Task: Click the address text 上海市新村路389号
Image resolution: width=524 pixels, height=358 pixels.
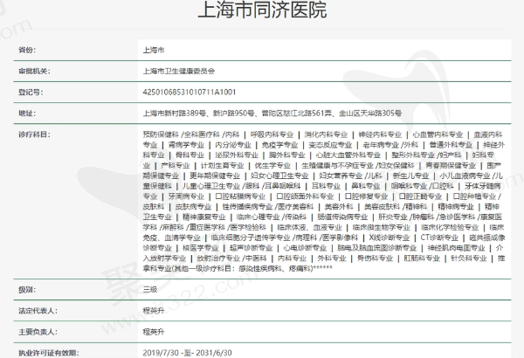Action: pos(175,114)
